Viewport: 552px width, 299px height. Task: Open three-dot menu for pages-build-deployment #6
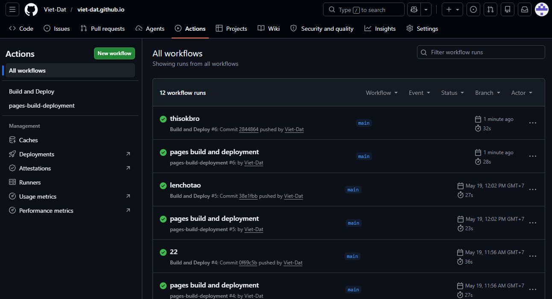click(x=533, y=156)
